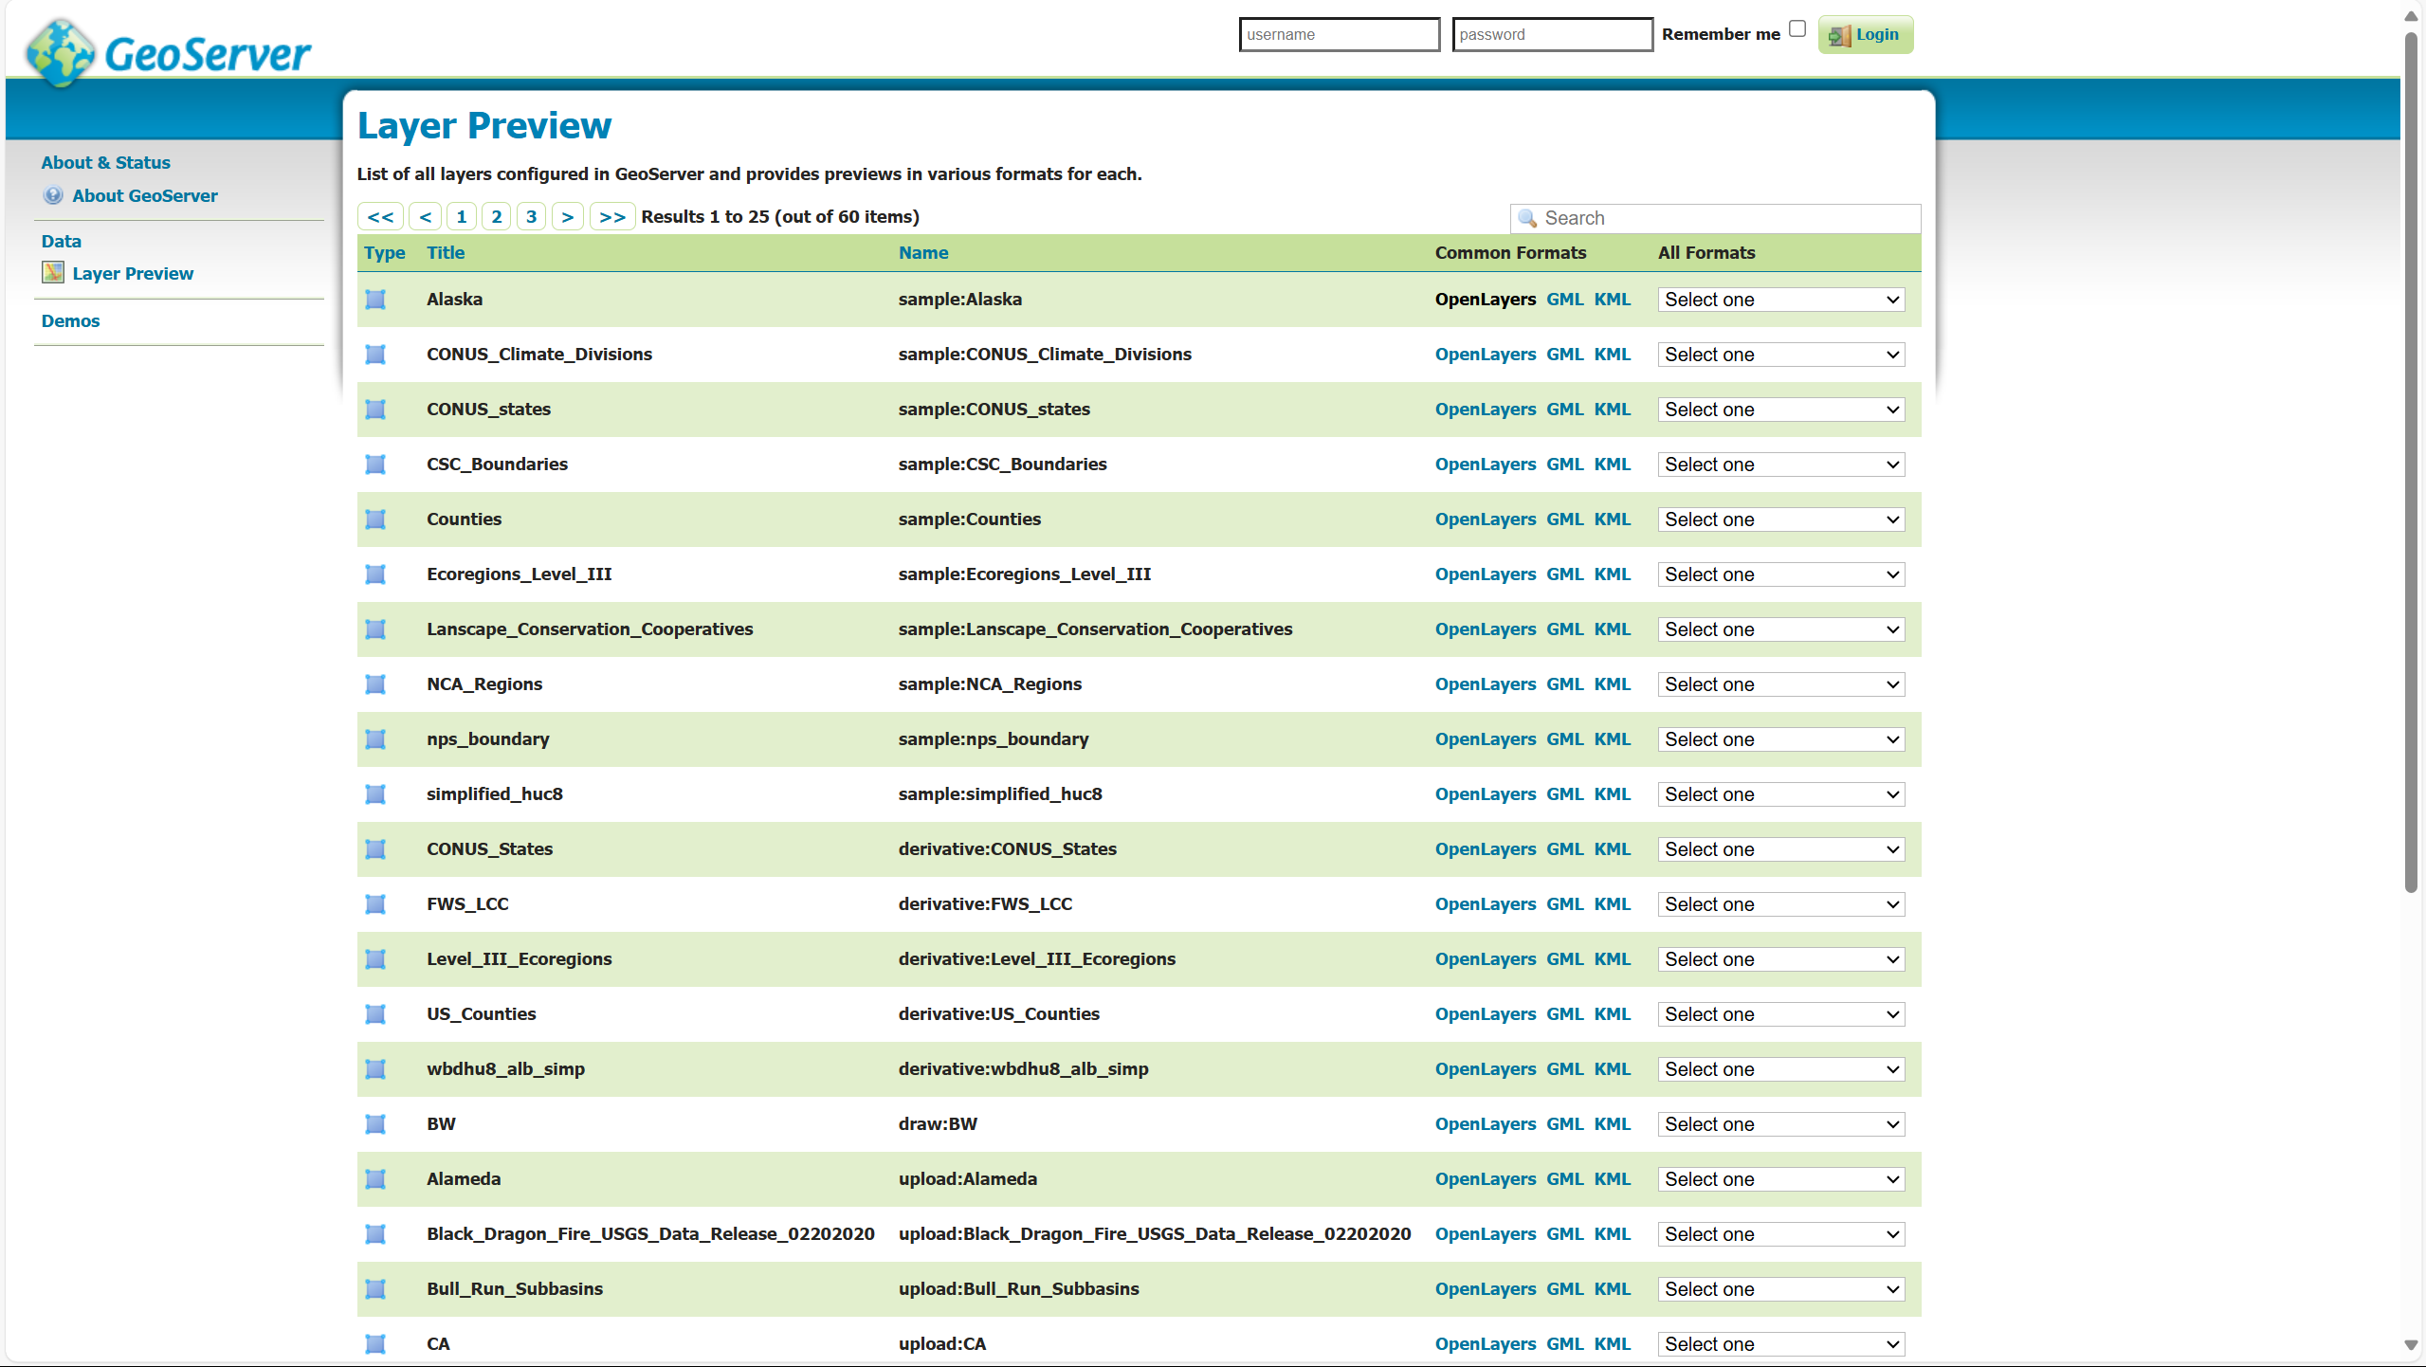Expand Select one dropdown for CSC_Boundaries

tap(1780, 465)
